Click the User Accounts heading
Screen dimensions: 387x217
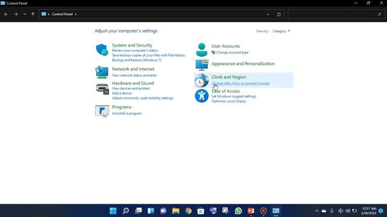point(226,46)
